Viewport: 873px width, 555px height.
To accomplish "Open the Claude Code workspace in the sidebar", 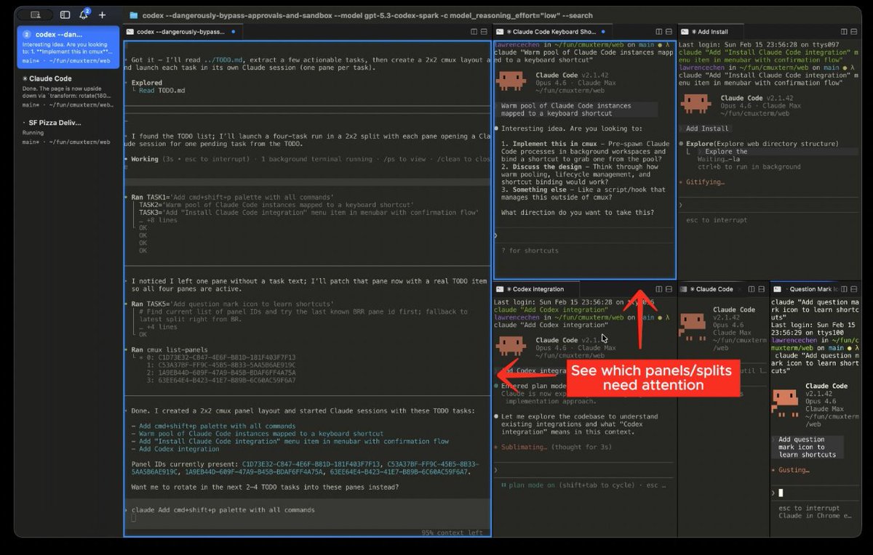I will (x=68, y=91).
